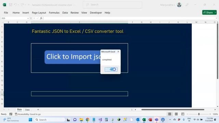Open the Developer ribbon tab
This screenshot has height=123, width=219.
(96, 13)
